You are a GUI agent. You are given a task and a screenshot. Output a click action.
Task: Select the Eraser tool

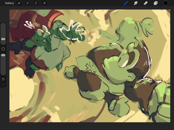click(x=146, y=3)
